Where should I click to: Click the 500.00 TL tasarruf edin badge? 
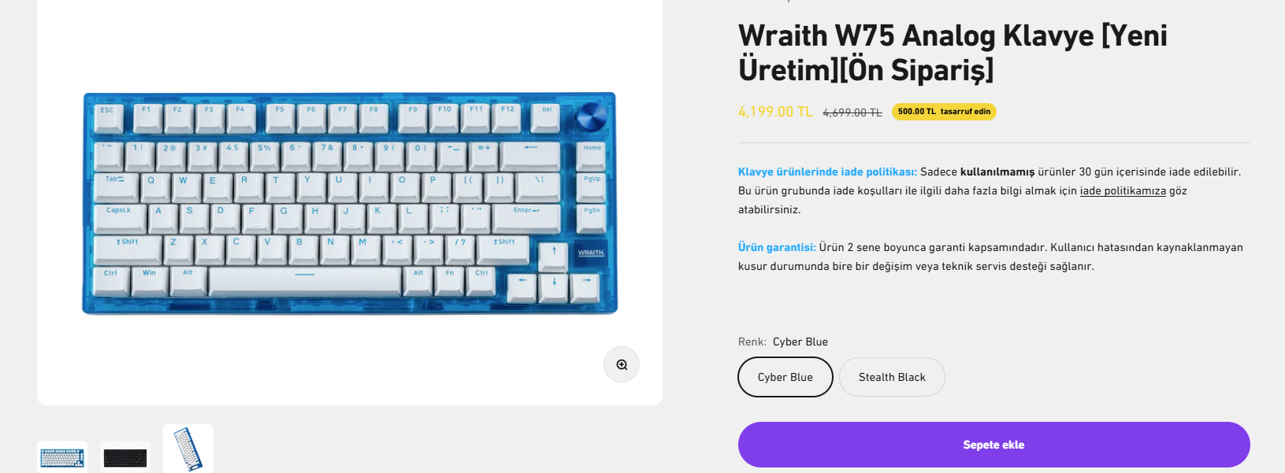coord(944,112)
